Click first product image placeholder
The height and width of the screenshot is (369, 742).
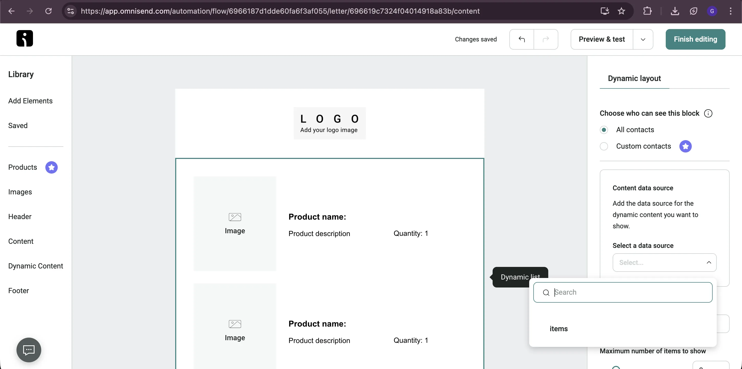point(235,223)
